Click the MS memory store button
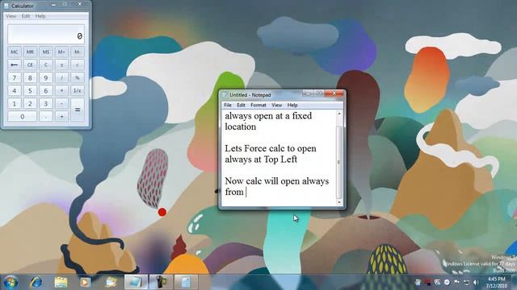The width and height of the screenshot is (517, 290). coord(46,52)
